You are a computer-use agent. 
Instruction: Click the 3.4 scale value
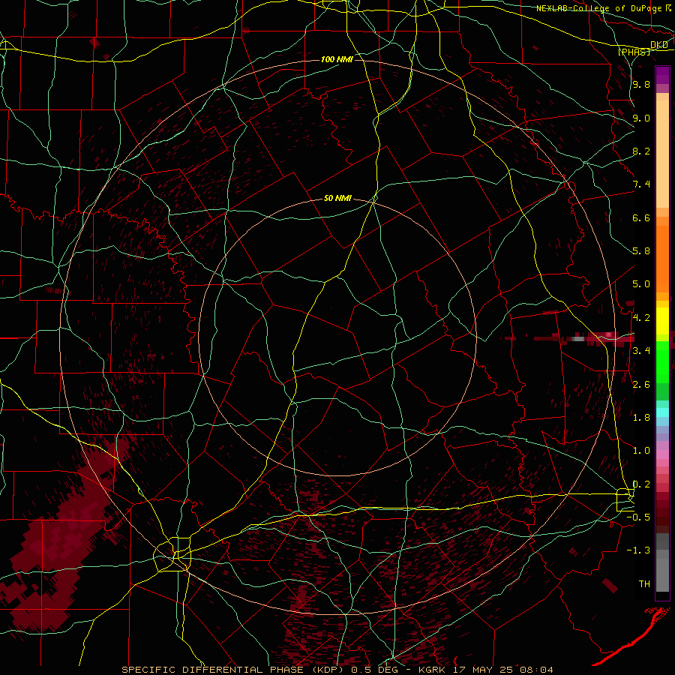(x=641, y=351)
